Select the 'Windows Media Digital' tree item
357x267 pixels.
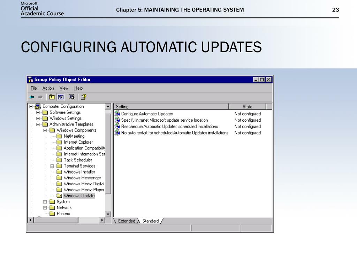coord(84,184)
